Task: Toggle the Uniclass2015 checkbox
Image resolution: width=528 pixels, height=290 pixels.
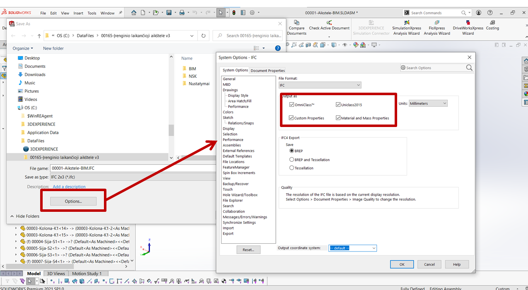Action: [338, 105]
